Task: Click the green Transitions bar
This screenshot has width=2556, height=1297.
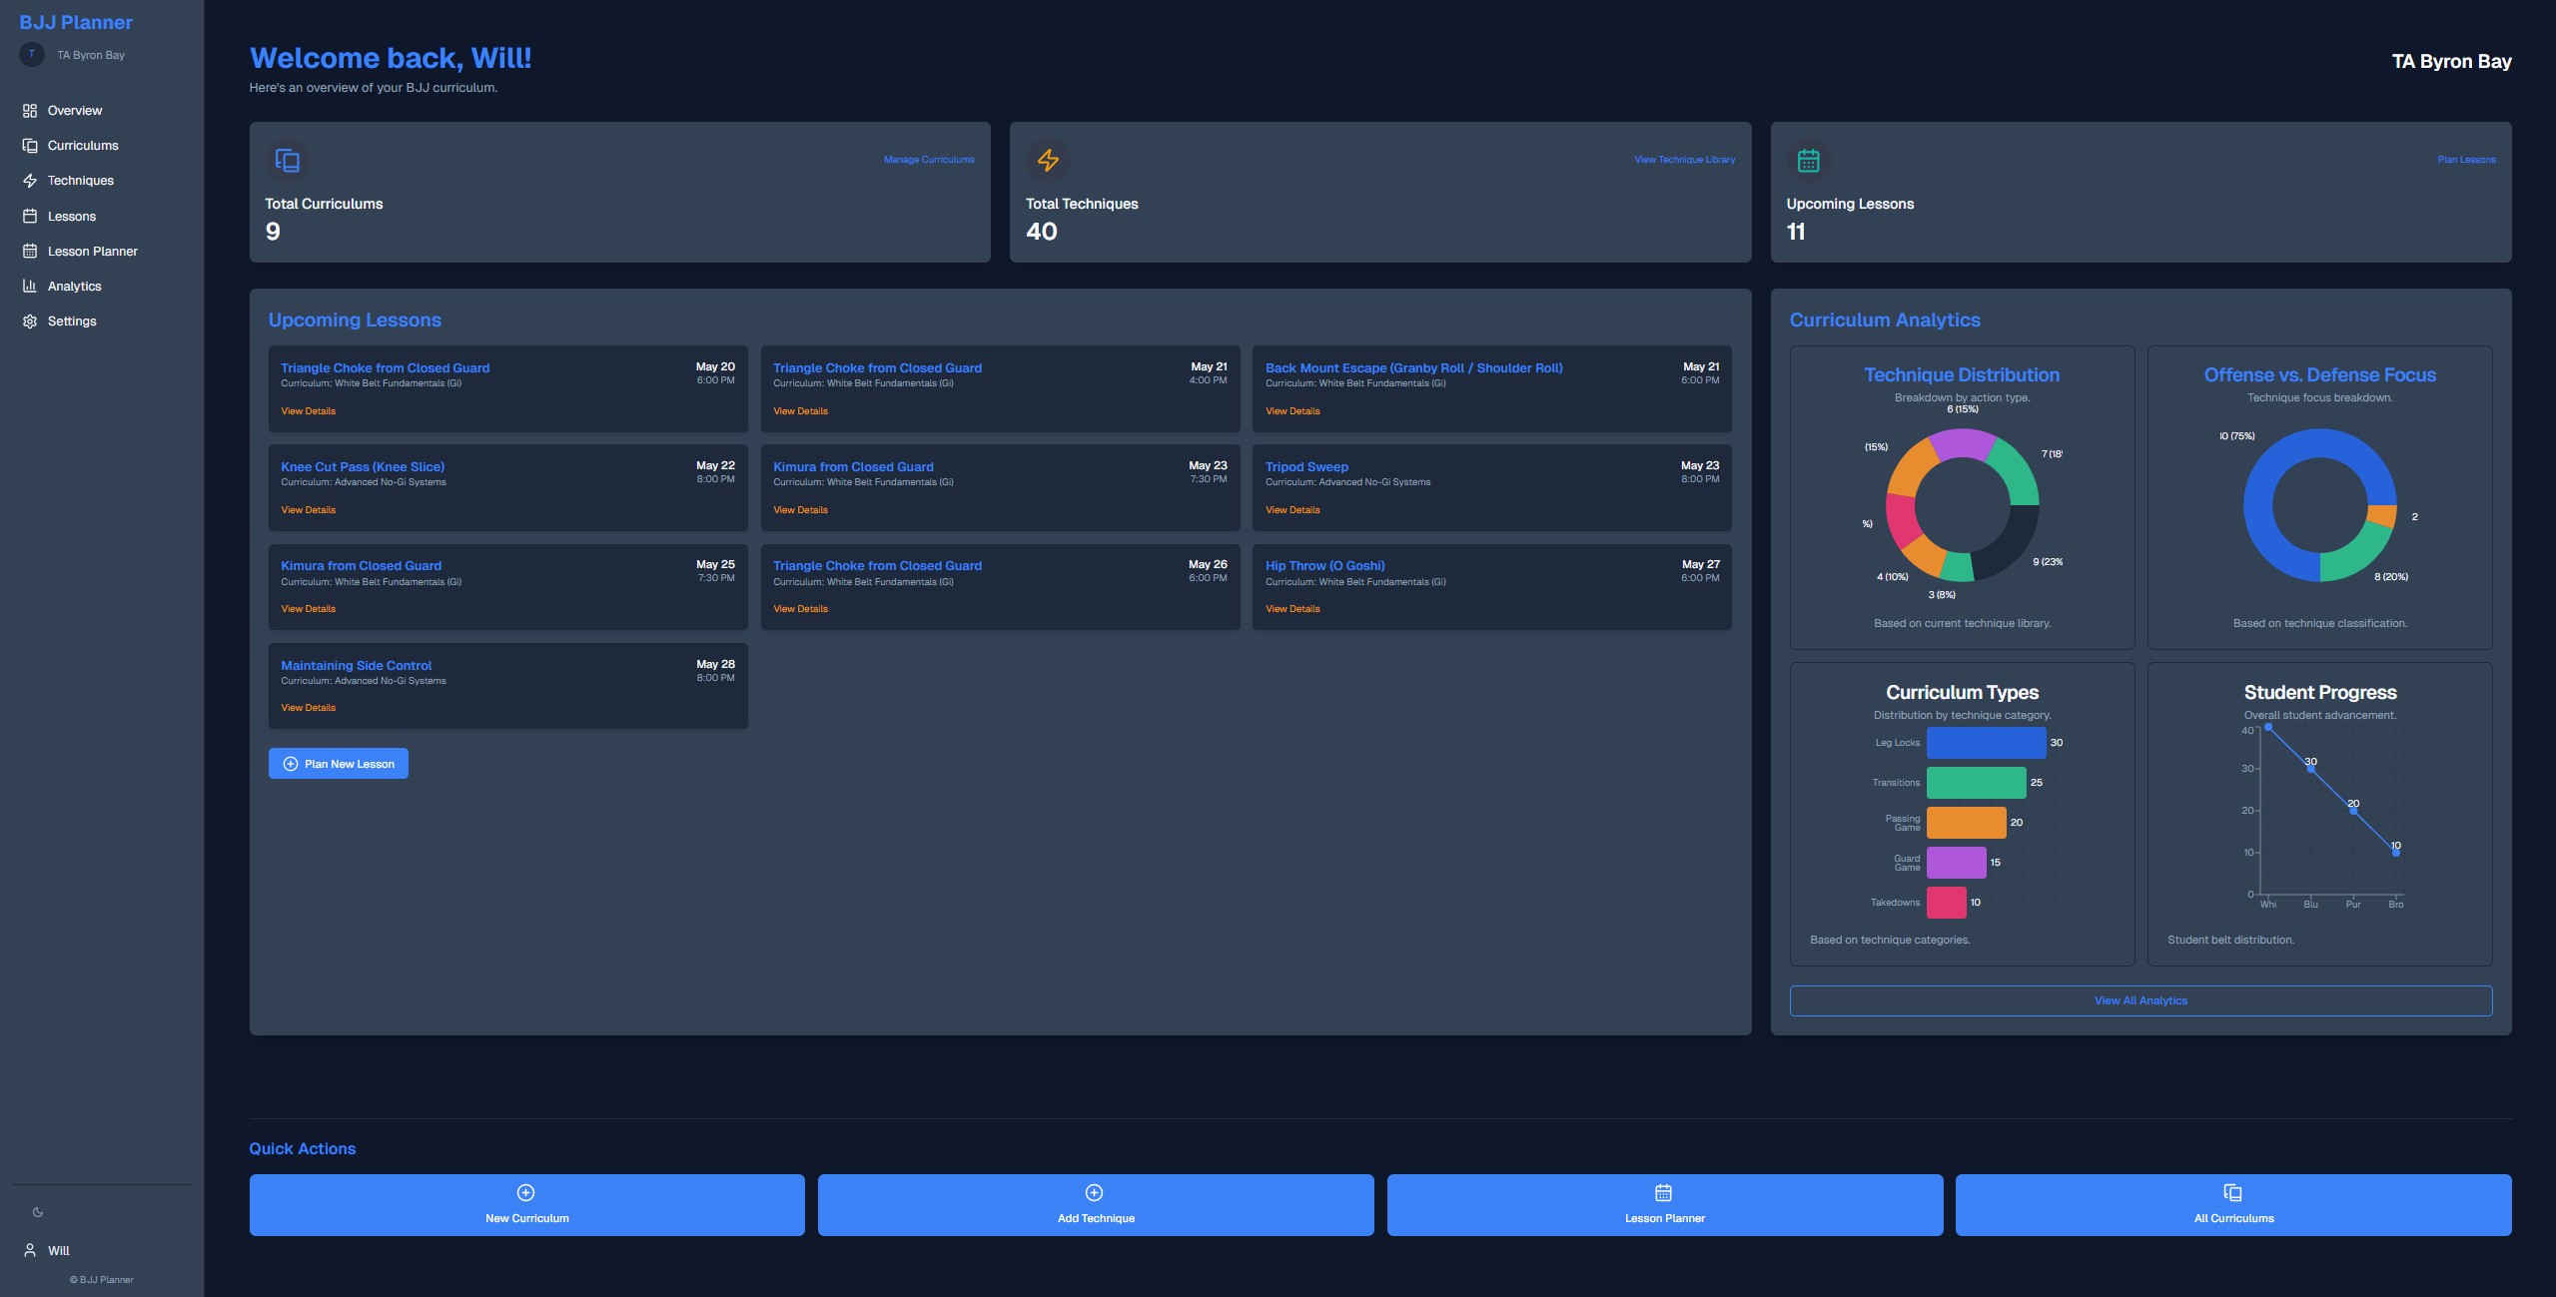Action: coord(1976,783)
